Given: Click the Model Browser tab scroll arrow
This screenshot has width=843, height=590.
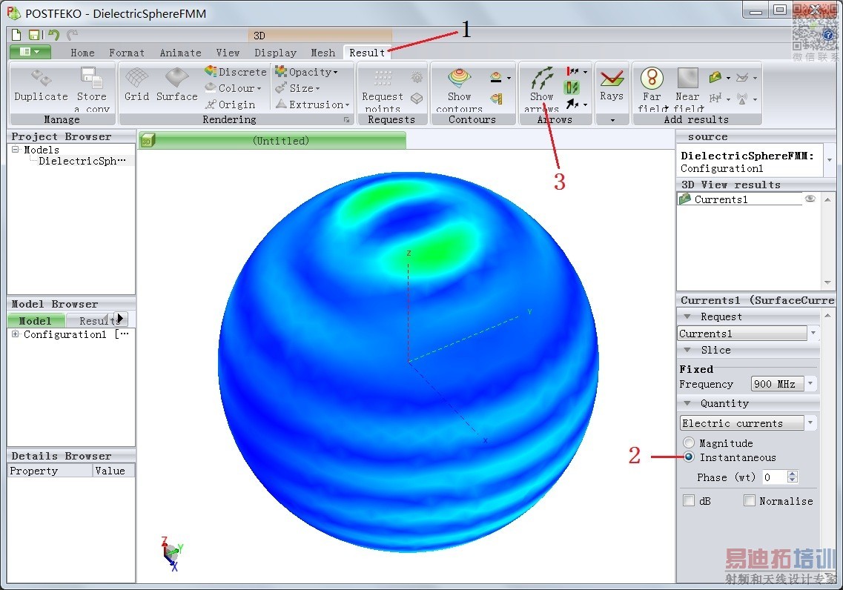Looking at the screenshot, I should tap(121, 319).
